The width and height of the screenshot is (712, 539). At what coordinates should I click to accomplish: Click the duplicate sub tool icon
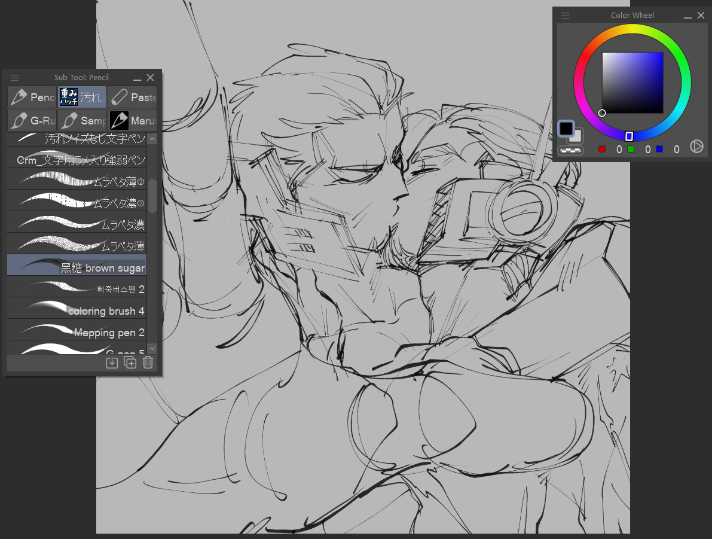coord(130,362)
